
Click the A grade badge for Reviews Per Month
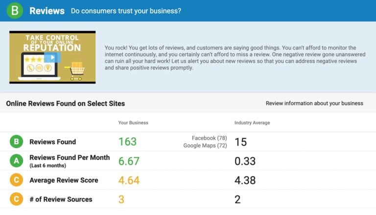click(16, 161)
